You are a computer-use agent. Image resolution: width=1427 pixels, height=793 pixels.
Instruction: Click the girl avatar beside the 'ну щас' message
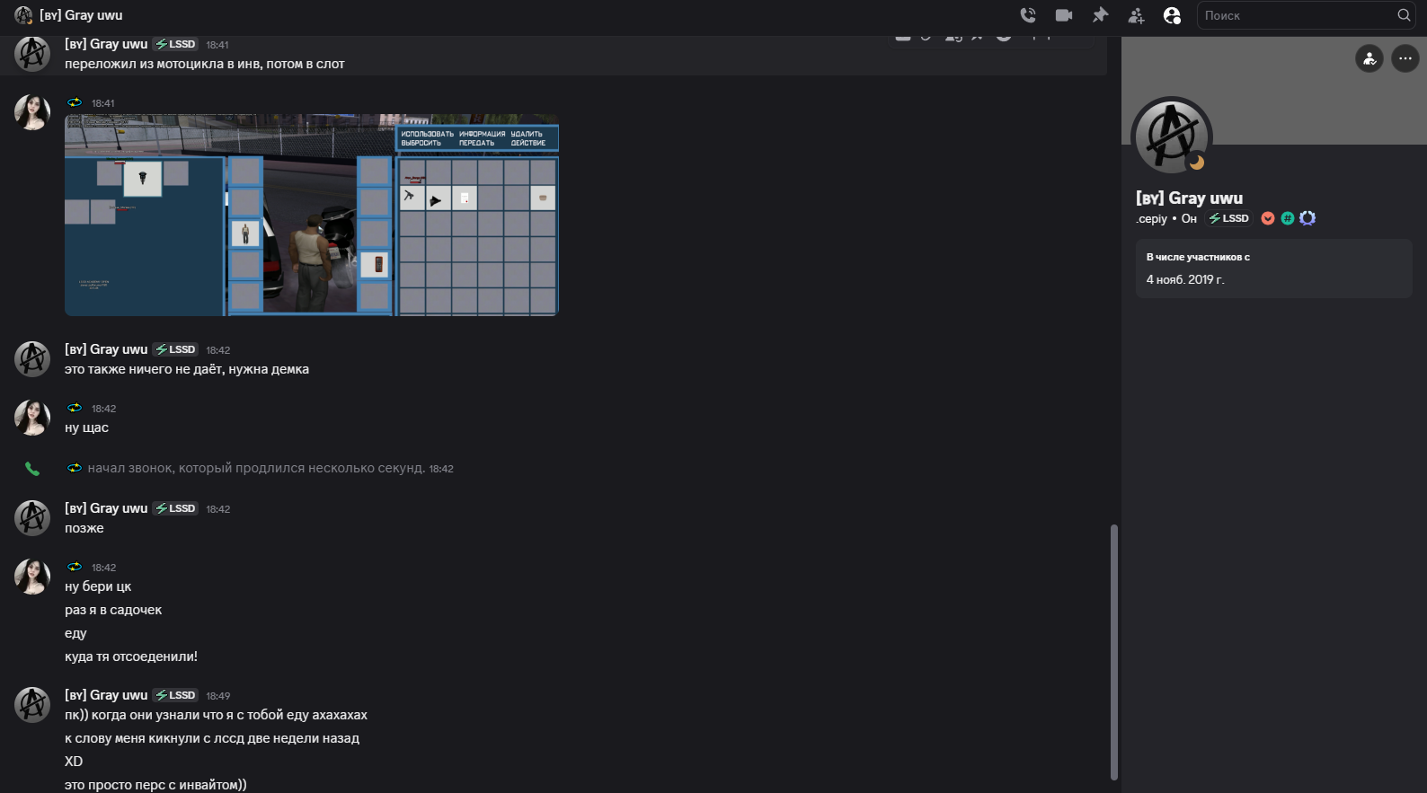point(32,418)
